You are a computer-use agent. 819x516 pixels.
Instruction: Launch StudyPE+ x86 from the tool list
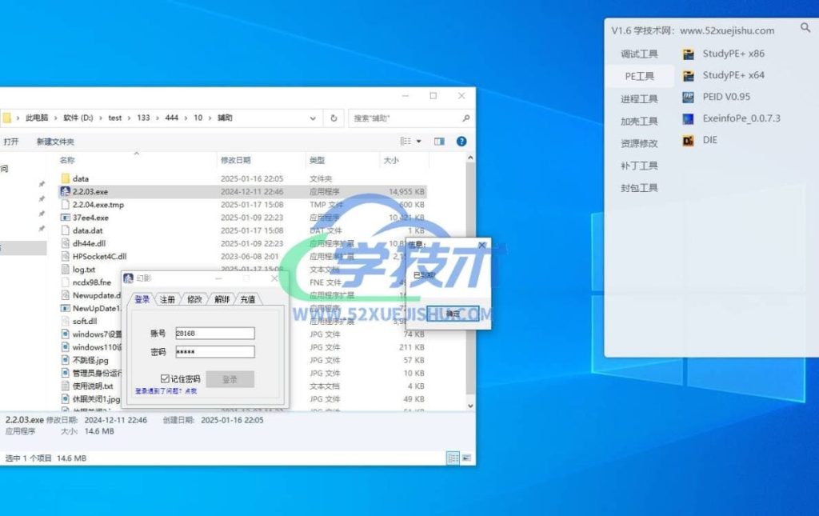point(688,54)
